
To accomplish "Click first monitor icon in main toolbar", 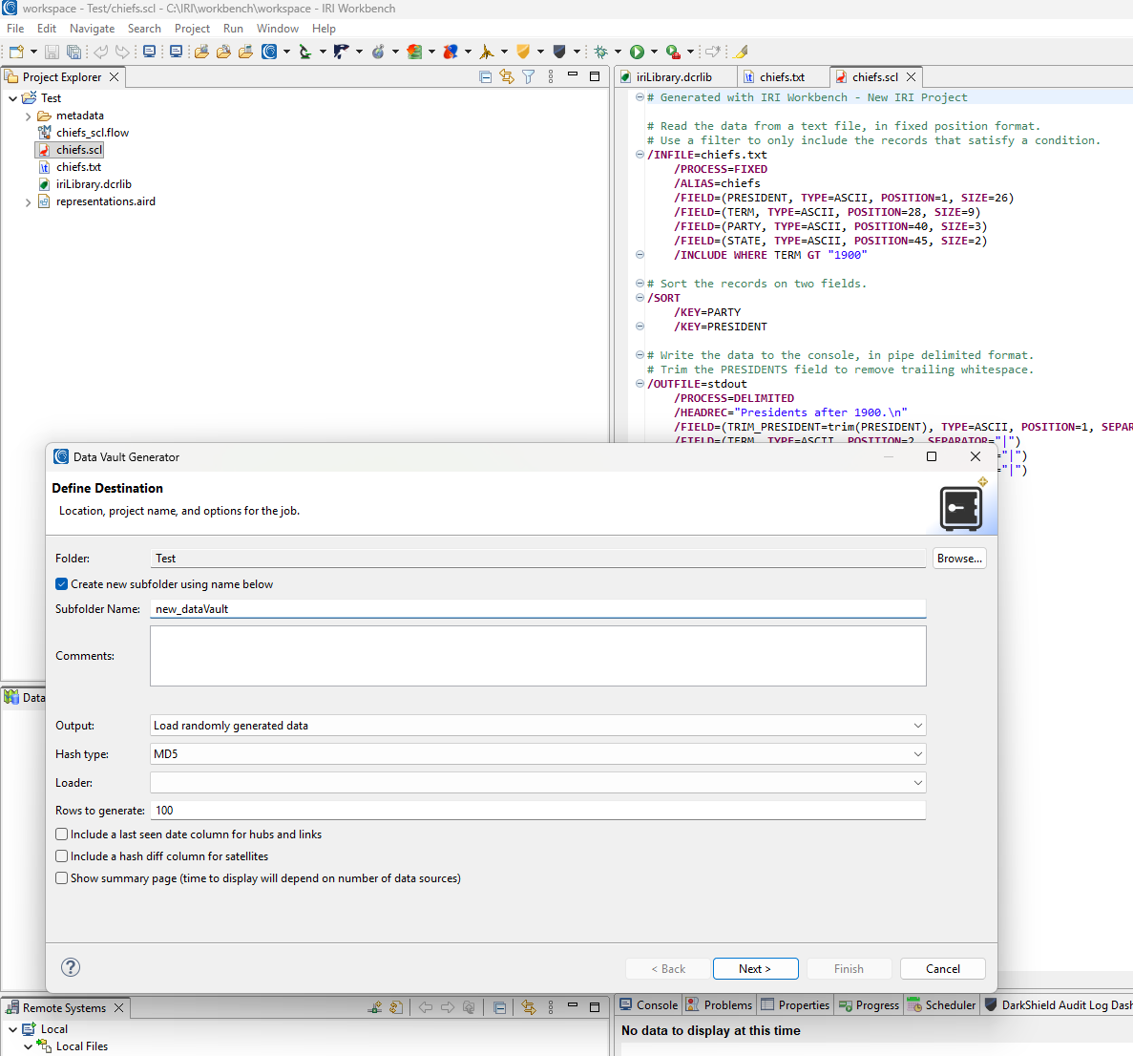I will click(150, 52).
